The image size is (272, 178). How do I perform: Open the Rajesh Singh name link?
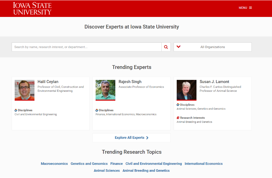tap(130, 82)
